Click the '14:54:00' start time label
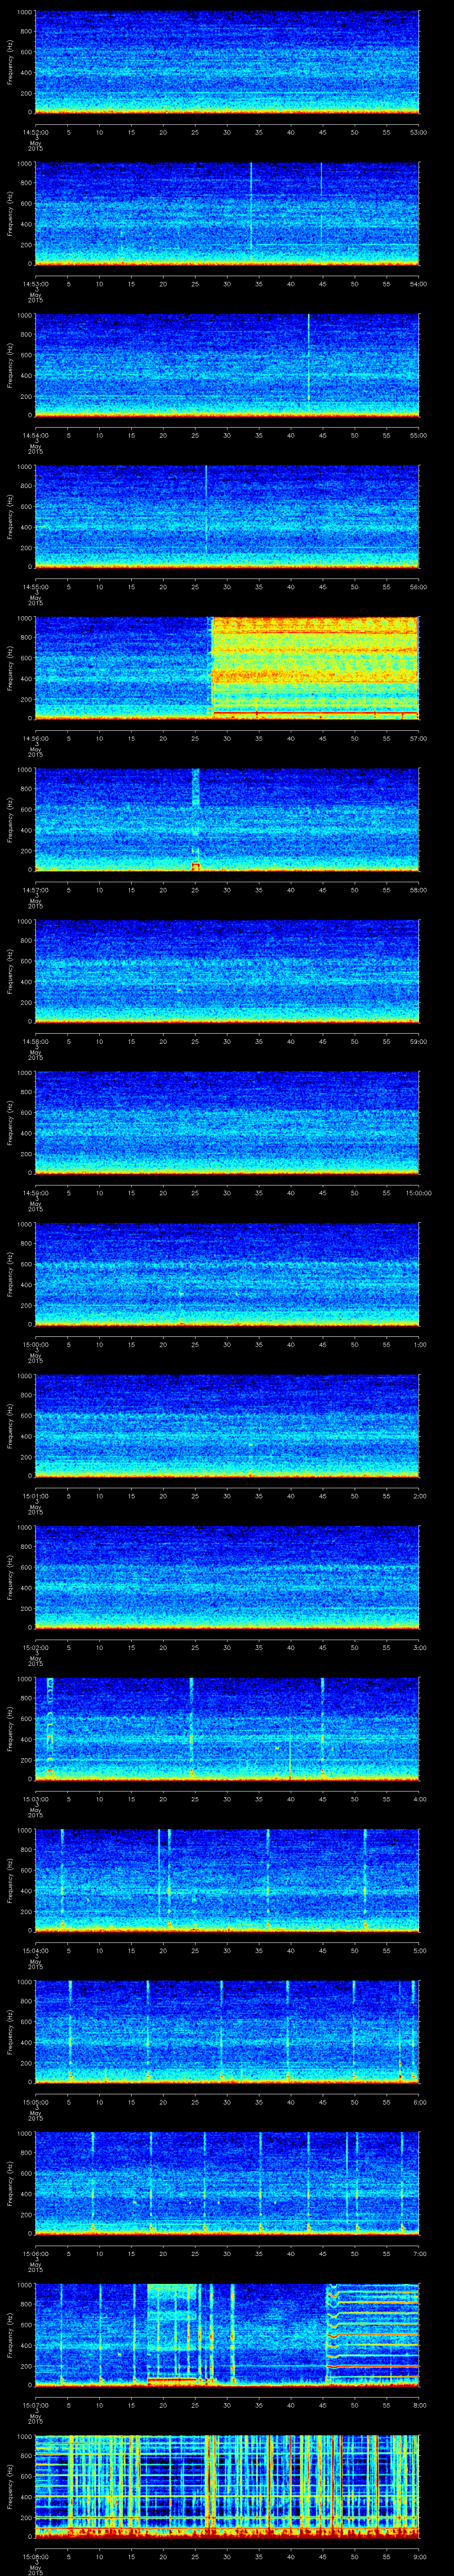The width and height of the screenshot is (454, 2576). click(35, 435)
